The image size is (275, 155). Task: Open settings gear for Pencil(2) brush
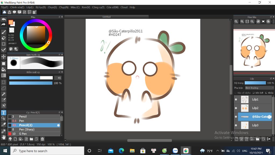tap(58, 125)
